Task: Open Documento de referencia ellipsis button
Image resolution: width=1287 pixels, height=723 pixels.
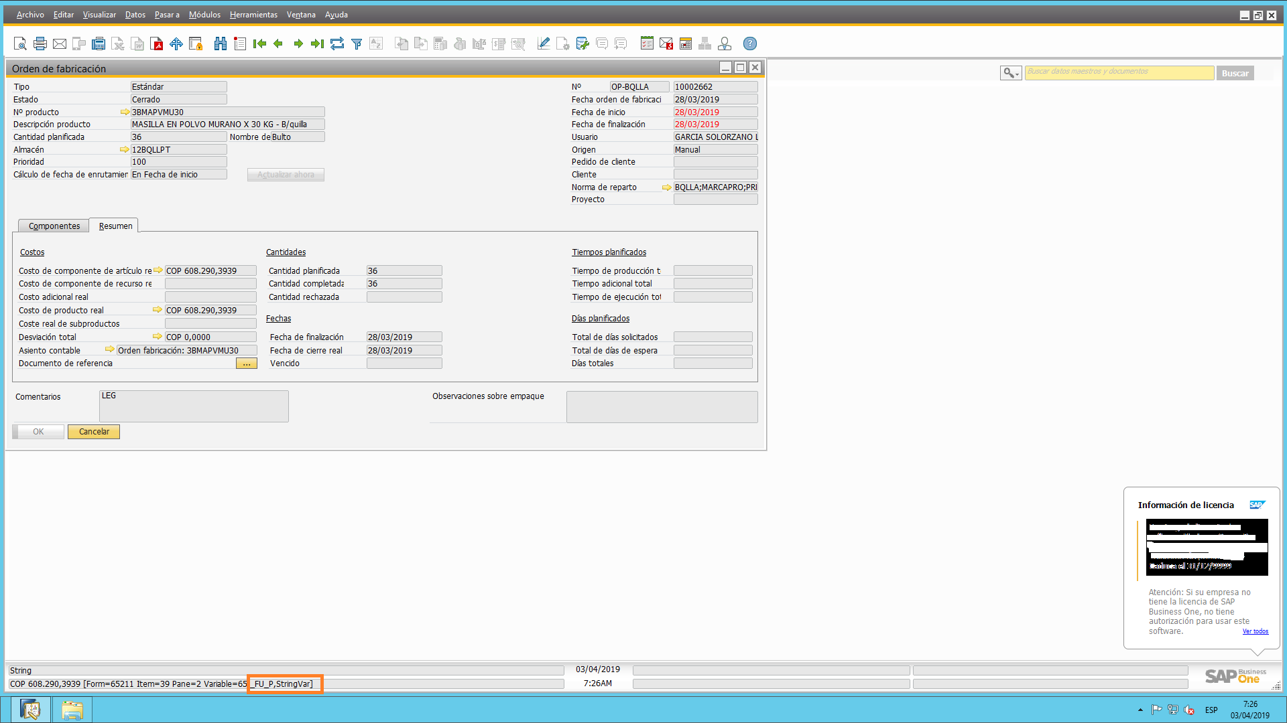Action: pos(246,364)
